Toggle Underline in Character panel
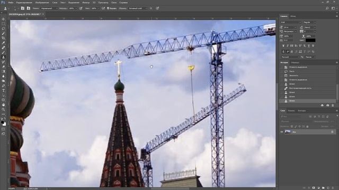Viewport: 339px width, 190px height. 308,46
